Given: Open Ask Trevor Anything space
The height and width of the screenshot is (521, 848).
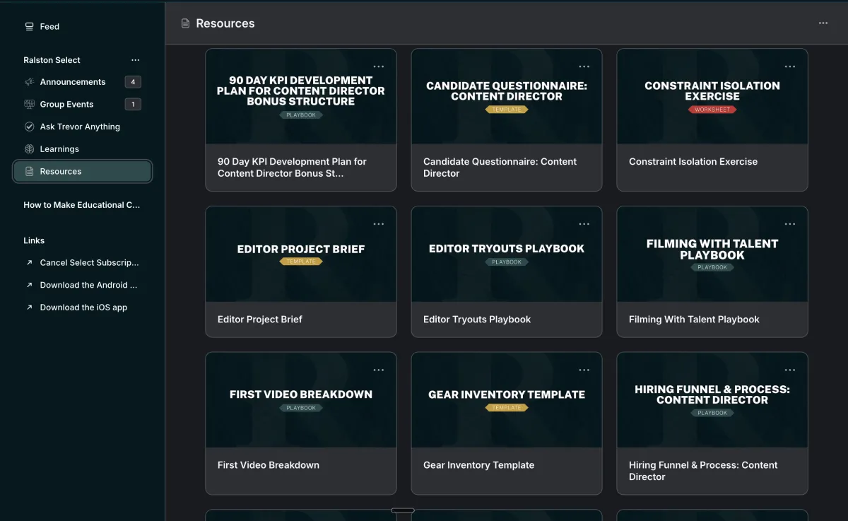Looking at the screenshot, I should [x=82, y=127].
